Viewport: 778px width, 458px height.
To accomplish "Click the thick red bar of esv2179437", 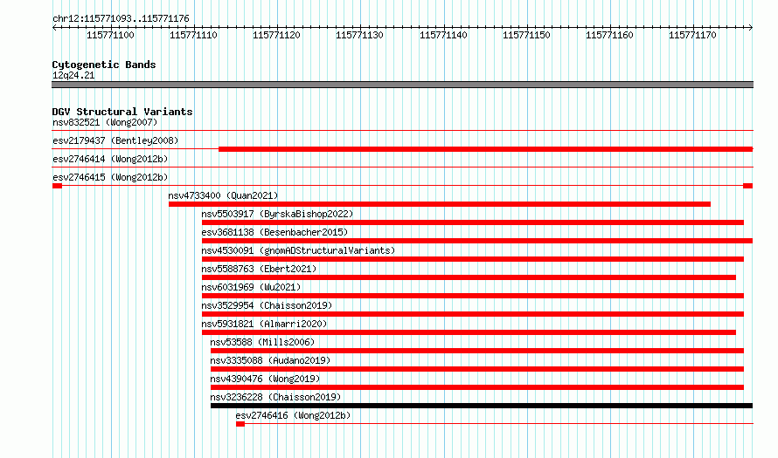I will tap(486, 149).
